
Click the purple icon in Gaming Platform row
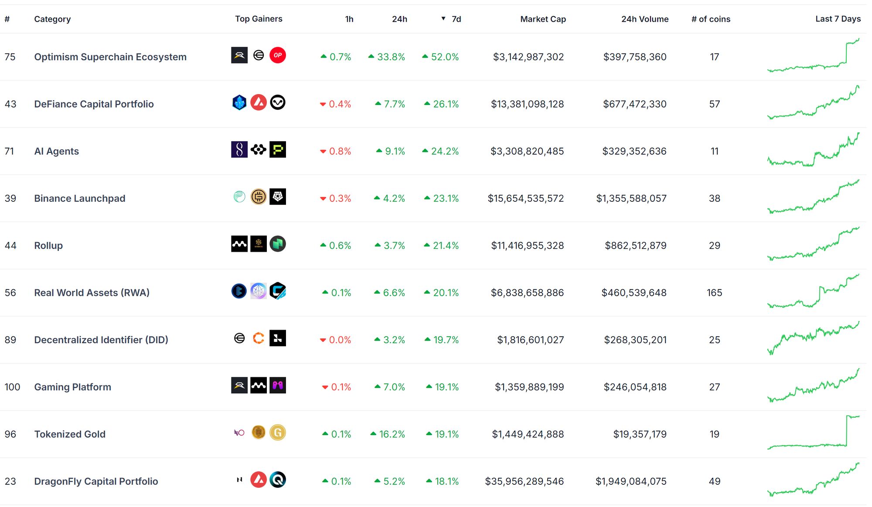[277, 385]
